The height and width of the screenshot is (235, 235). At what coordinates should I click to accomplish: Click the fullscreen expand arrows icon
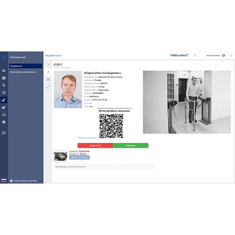tap(48, 87)
